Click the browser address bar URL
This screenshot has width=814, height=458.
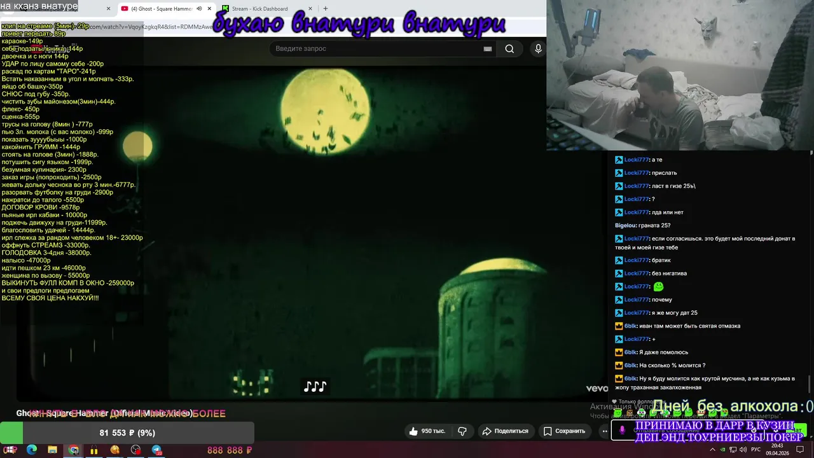[153, 27]
